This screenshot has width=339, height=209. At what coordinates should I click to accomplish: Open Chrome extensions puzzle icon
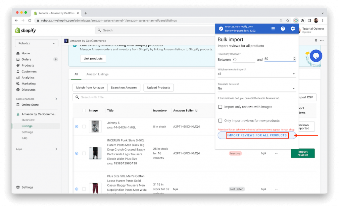(x=303, y=20)
